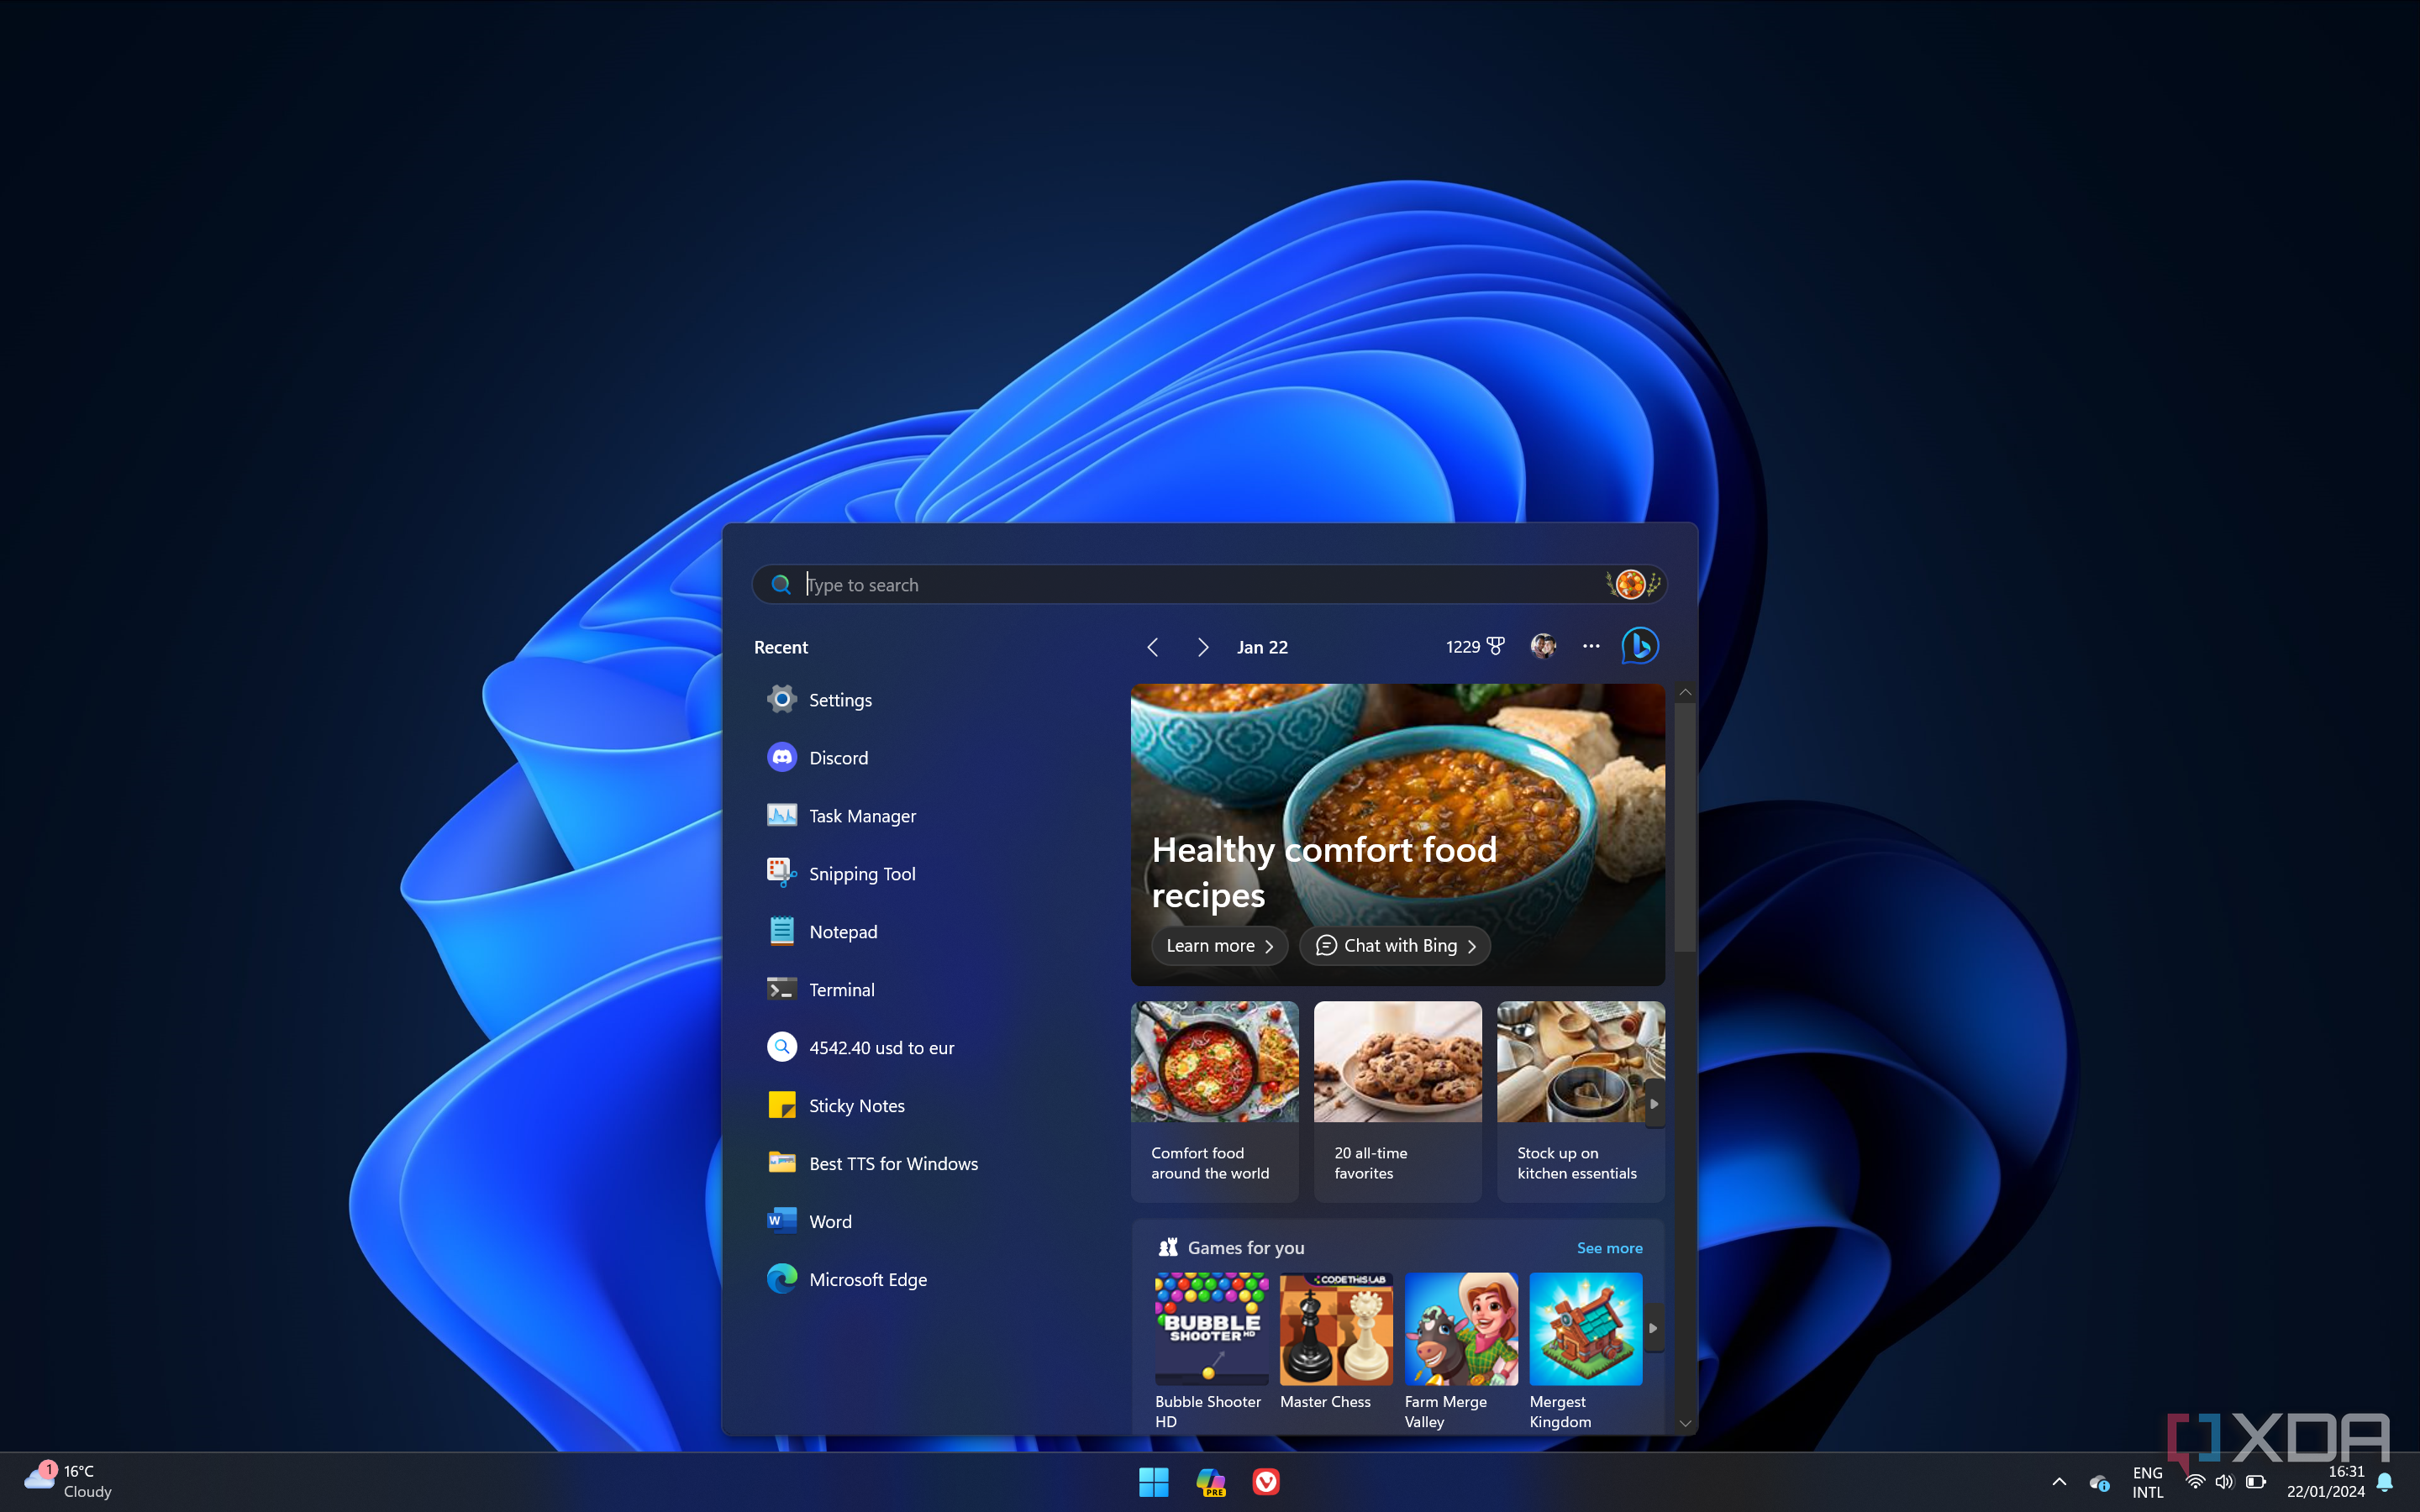Click the ENG INTL language indicator
The height and width of the screenshot is (1512, 2420).
tap(2147, 1482)
